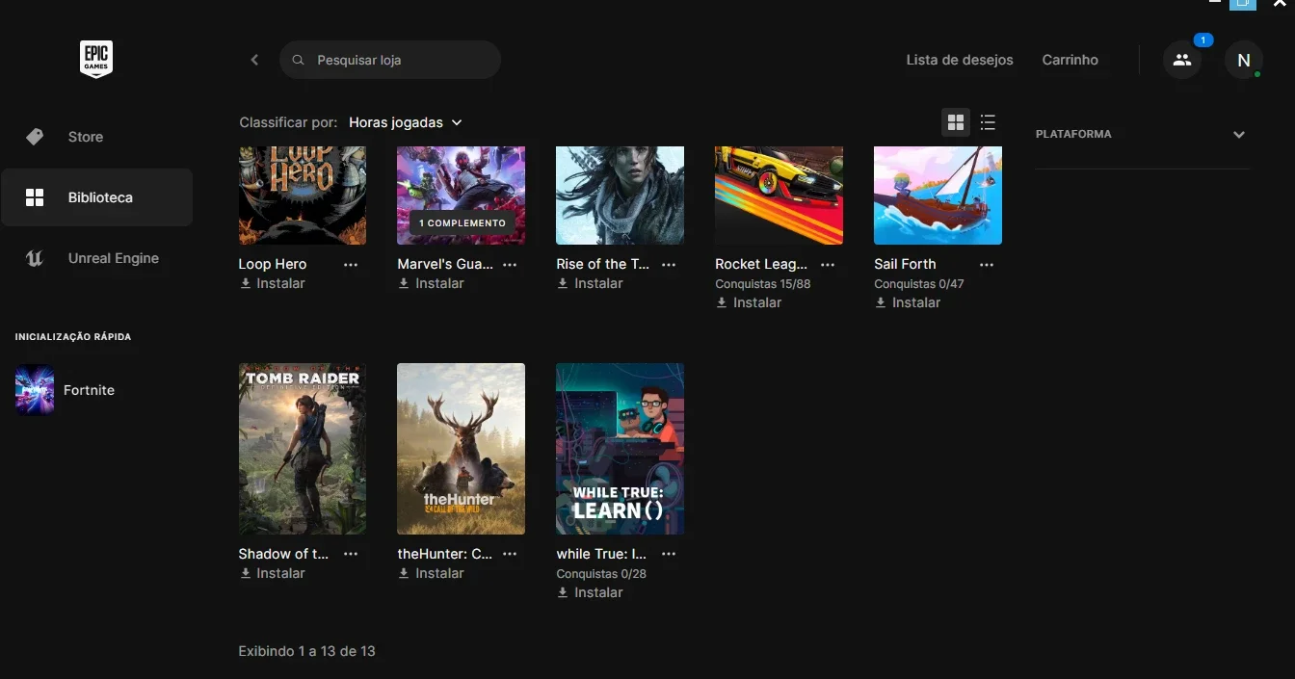Click Conquistas 0/28 under while True
Viewport: 1295px width, 679px height.
tap(601, 574)
